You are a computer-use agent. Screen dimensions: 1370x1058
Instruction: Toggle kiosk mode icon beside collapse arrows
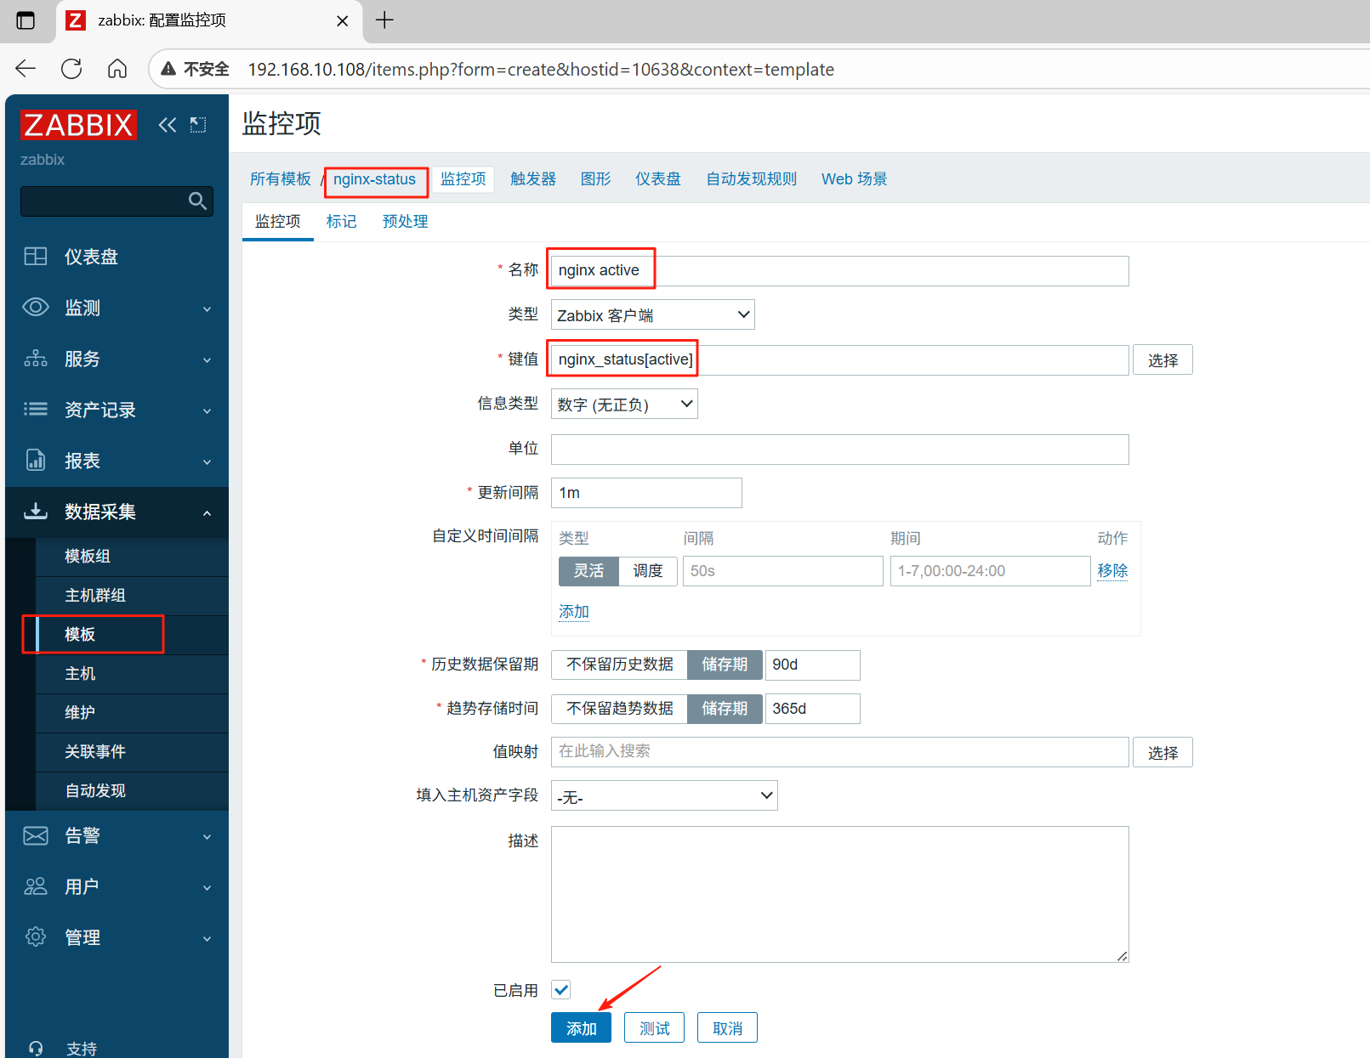198,125
